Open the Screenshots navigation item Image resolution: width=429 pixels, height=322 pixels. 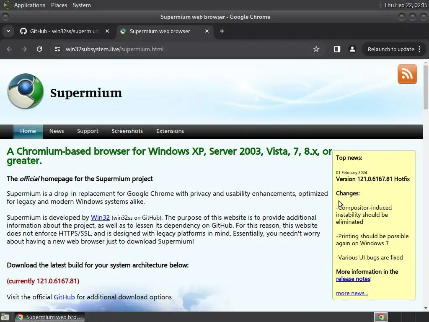tap(127, 131)
